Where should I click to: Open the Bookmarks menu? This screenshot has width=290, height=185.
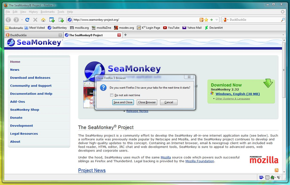48,12
